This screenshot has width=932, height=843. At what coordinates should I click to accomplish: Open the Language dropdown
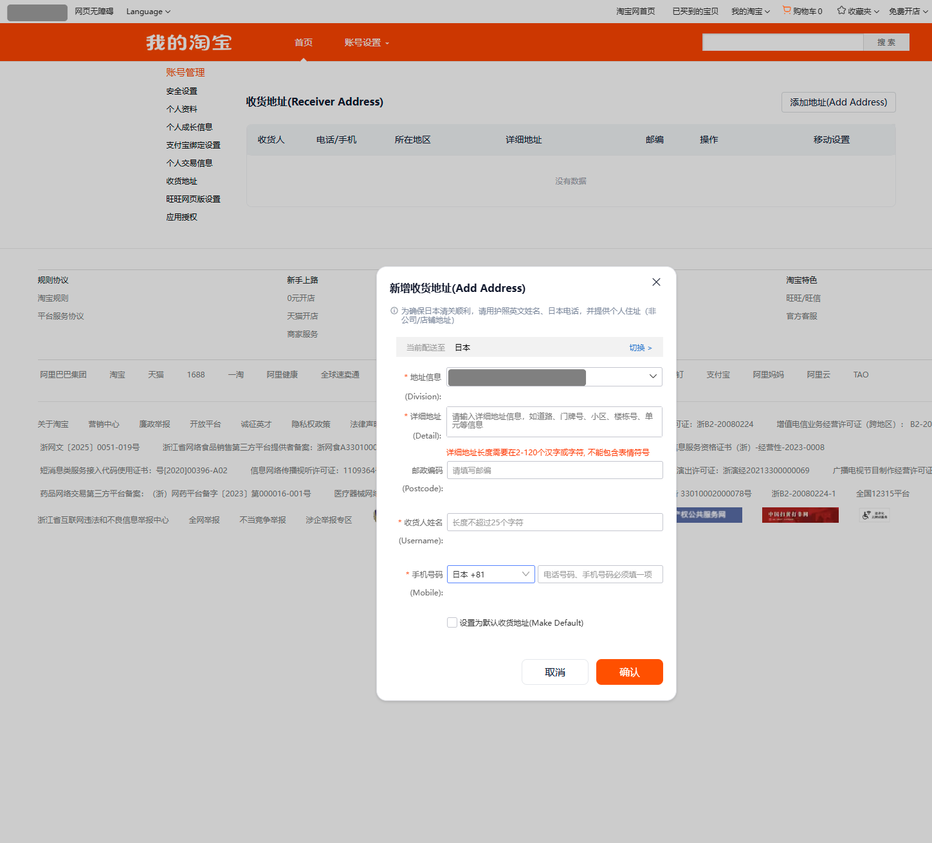tap(148, 12)
